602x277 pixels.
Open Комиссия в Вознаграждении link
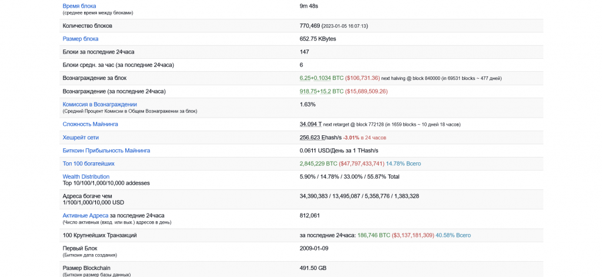click(100, 104)
